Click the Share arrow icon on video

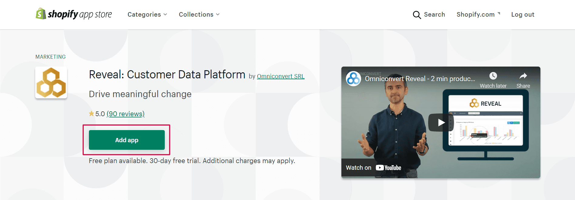click(523, 76)
